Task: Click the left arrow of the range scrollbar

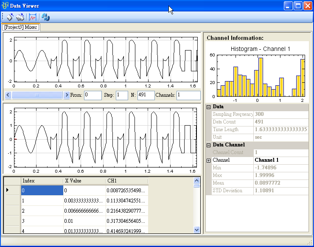Action: tap(8, 95)
